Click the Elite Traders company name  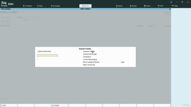click(85, 9)
